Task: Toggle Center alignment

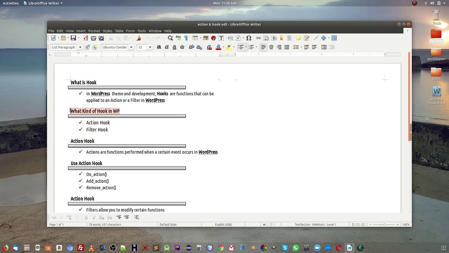Action: tap(271, 47)
